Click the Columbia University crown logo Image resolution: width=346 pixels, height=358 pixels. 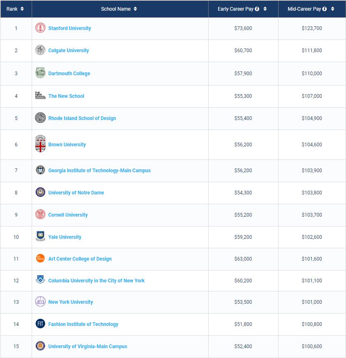40,279
